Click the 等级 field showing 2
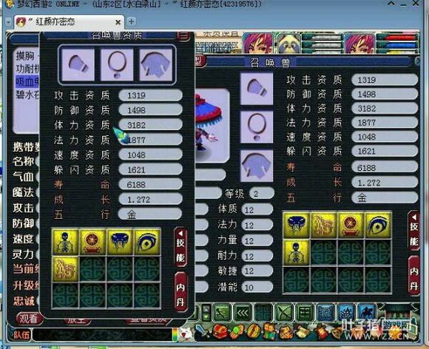 point(262,194)
